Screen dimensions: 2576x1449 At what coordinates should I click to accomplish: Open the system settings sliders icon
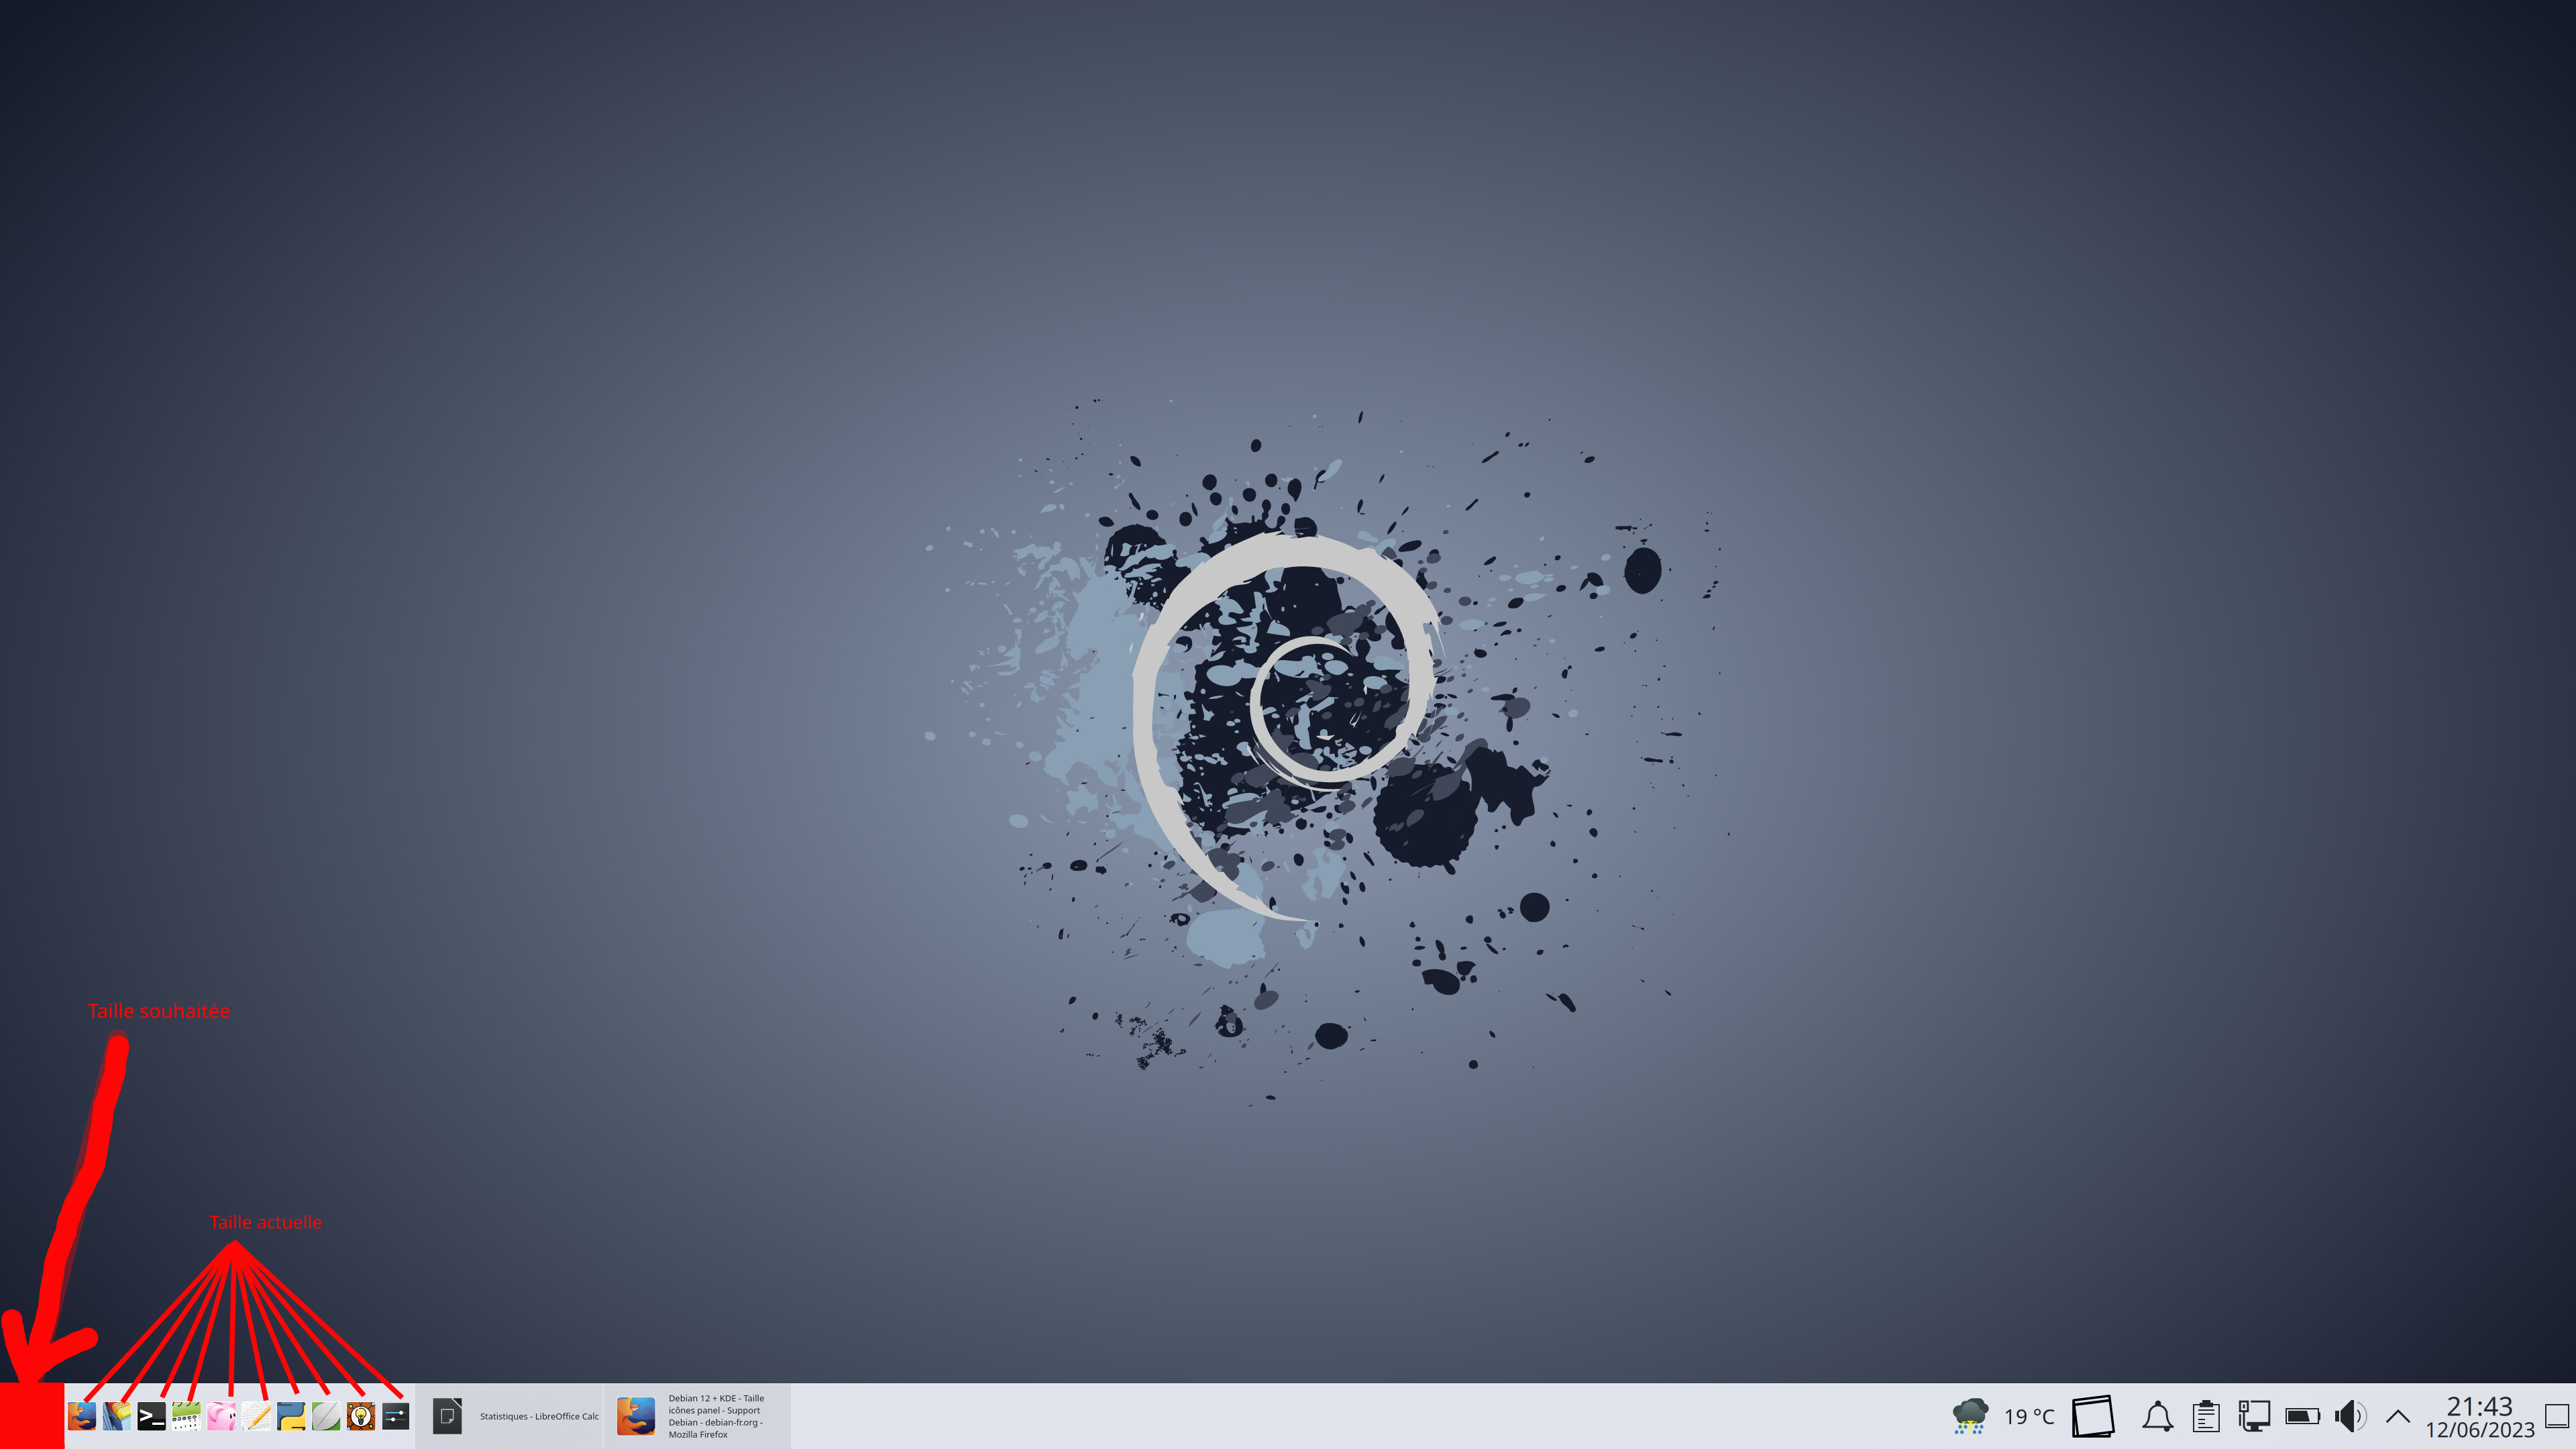point(396,1416)
